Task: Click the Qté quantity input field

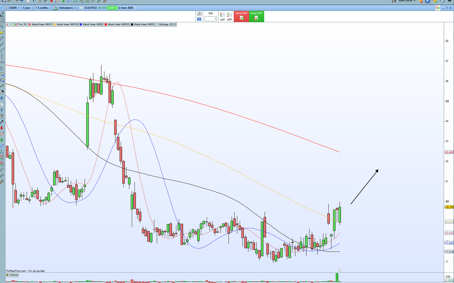Action: point(211,19)
